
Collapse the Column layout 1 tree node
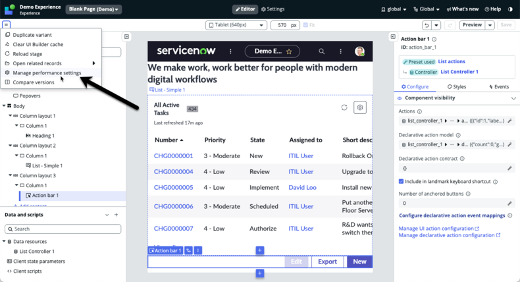(11, 116)
